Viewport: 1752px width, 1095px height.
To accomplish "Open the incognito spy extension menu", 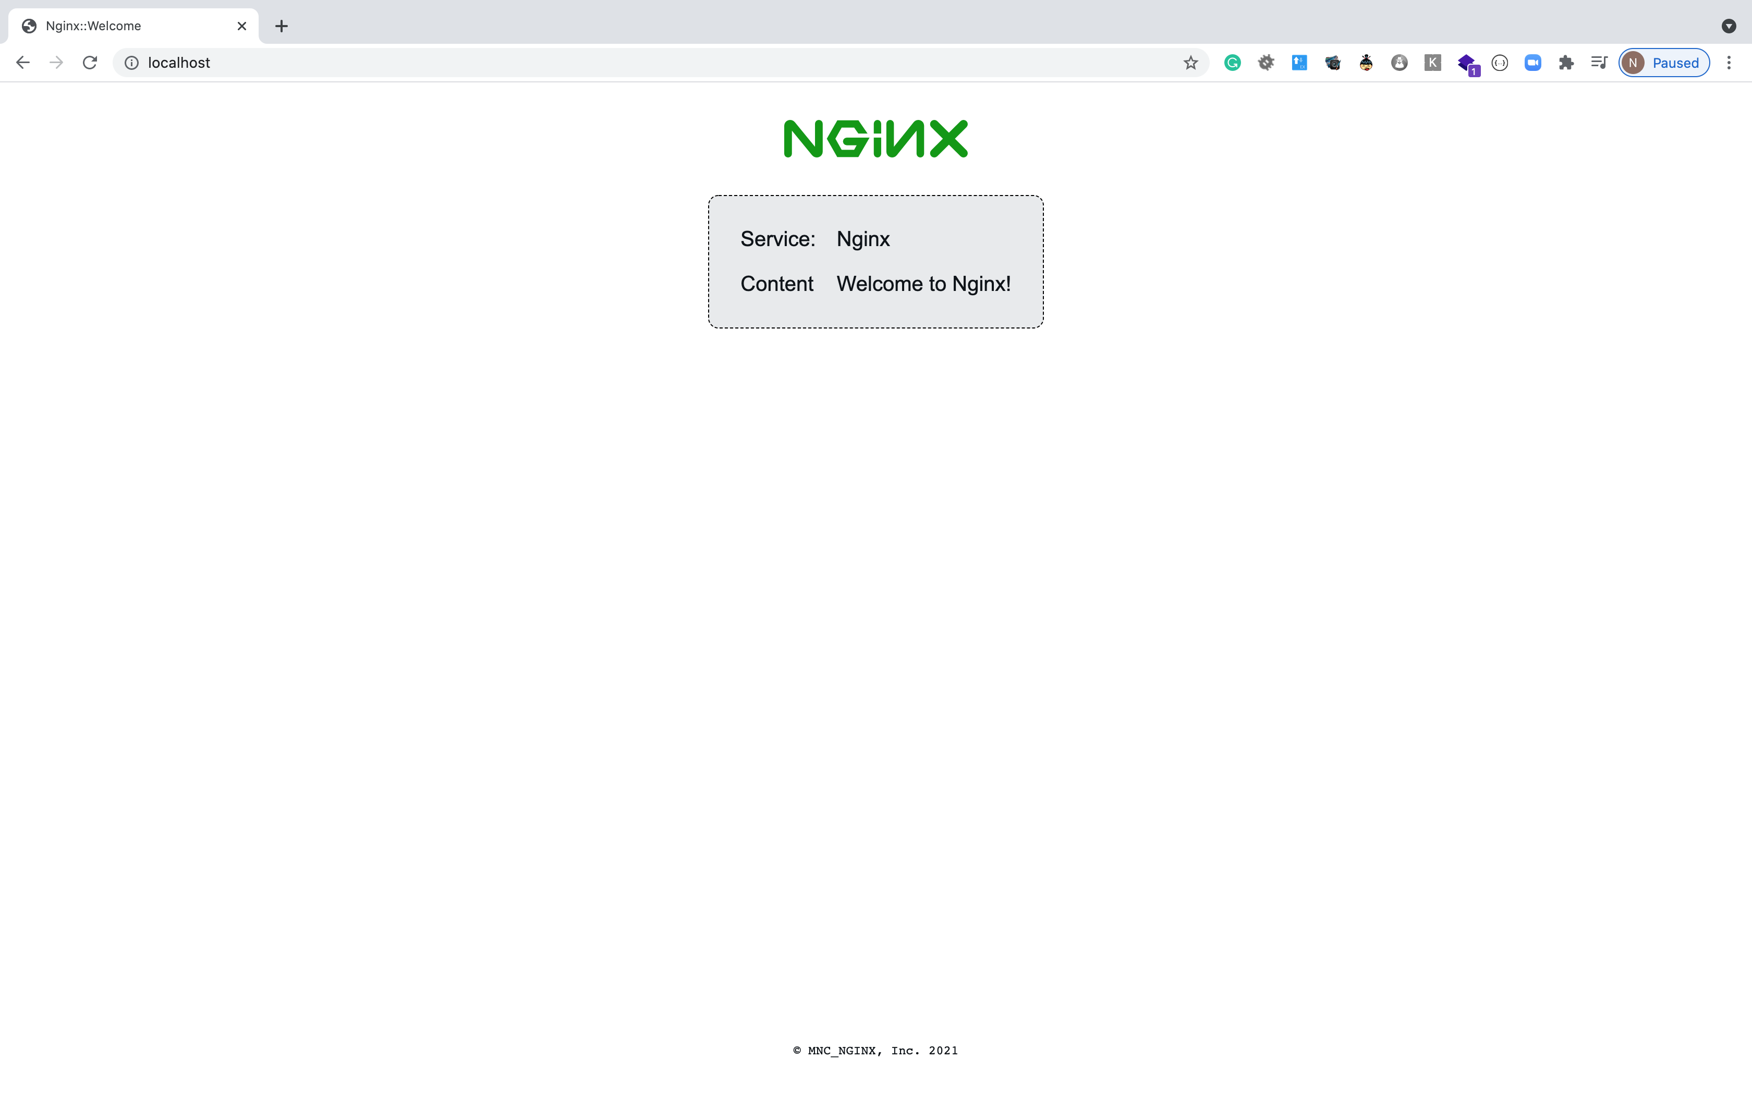I will pyautogui.click(x=1398, y=62).
